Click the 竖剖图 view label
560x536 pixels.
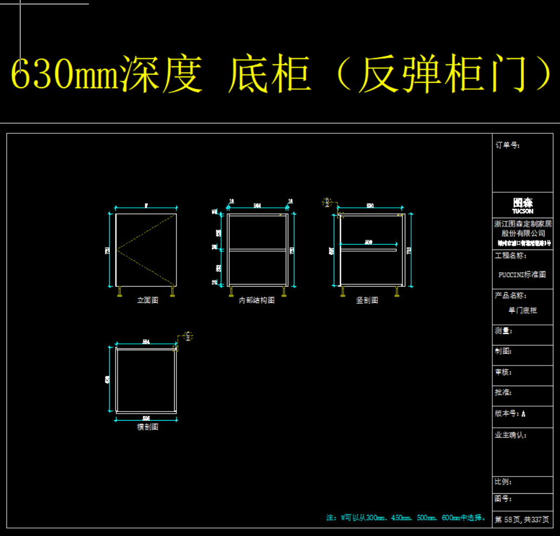(367, 300)
